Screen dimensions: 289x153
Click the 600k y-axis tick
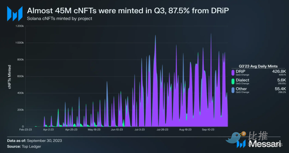20,76
